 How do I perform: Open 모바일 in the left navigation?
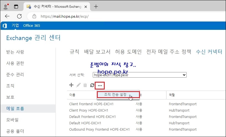(x=12, y=120)
